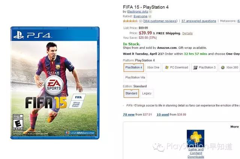Switch to the Legacy edition

(147, 93)
